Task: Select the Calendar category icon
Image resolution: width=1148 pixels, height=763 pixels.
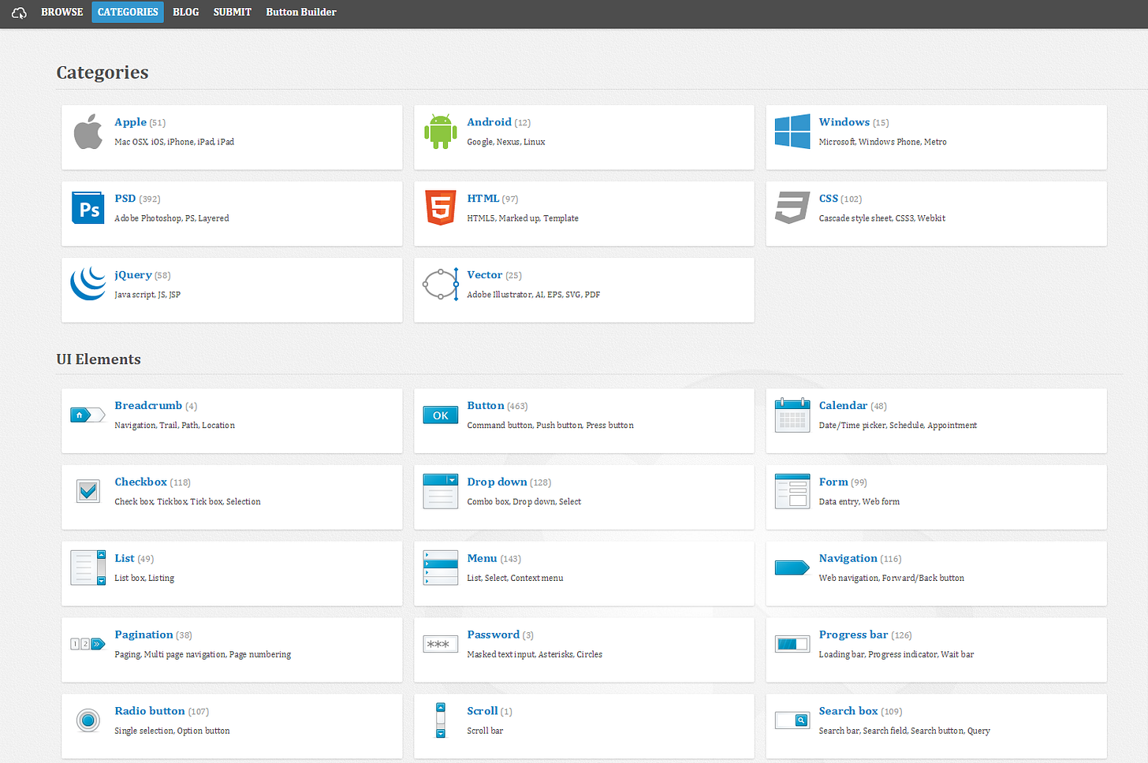Action: 792,415
